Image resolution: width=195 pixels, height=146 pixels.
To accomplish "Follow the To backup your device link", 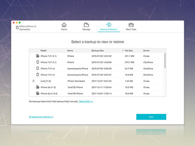I will click(41, 117).
